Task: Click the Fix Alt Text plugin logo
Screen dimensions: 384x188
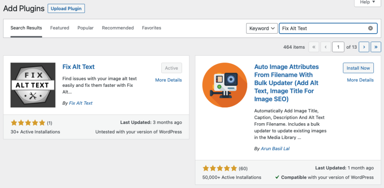Action: 33,85
